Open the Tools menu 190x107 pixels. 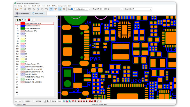[48, 6]
